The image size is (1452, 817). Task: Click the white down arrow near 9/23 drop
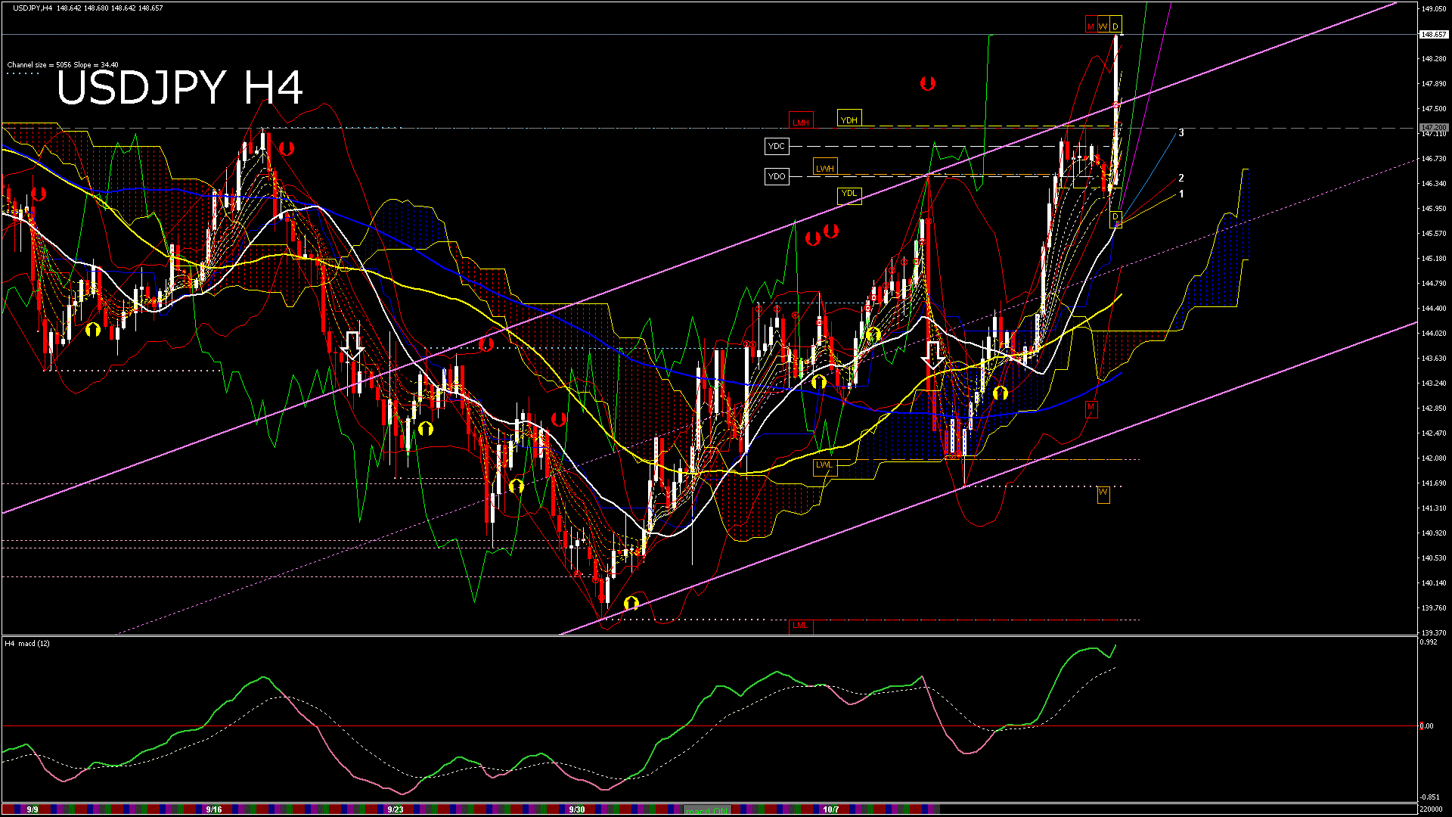pos(352,345)
